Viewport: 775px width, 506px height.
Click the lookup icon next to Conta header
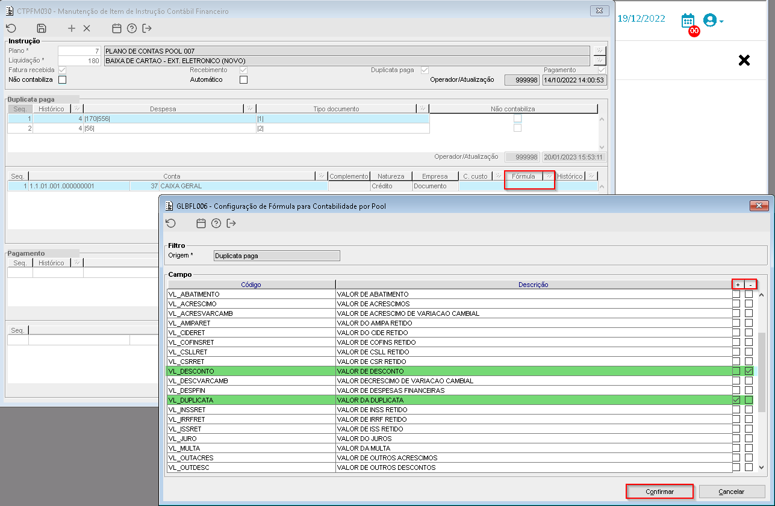pyautogui.click(x=321, y=176)
